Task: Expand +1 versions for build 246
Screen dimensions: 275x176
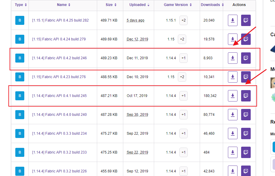Action: pos(184,58)
